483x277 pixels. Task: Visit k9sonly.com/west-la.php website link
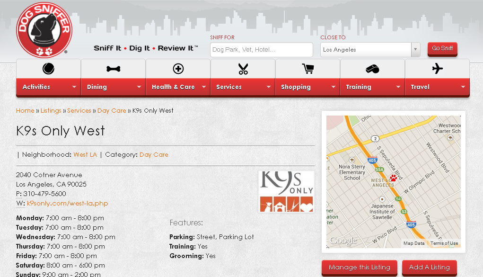pyautogui.click(x=68, y=203)
